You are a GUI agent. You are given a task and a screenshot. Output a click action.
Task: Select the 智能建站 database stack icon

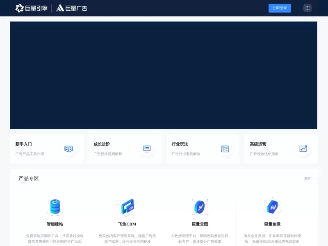[56, 206]
